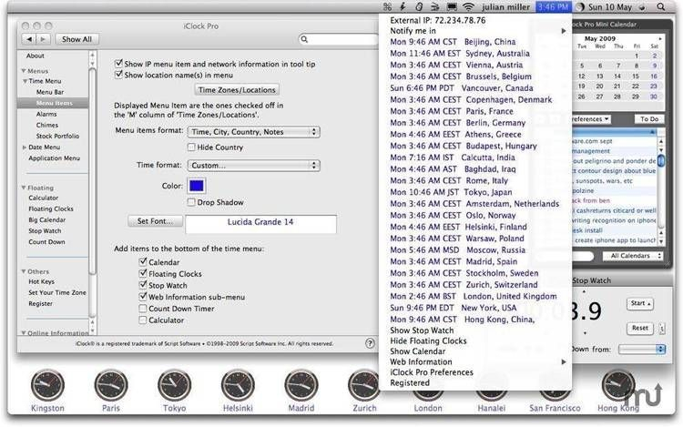Click the Madrid floating clock
The image size is (683, 427).
301,385
